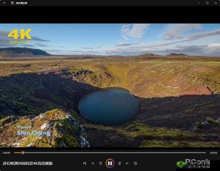Click the total duration 0:04:10
The width and height of the screenshot is (220, 171).
pos(214,153)
